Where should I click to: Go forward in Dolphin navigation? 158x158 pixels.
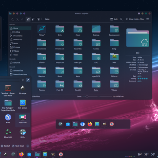17,19
